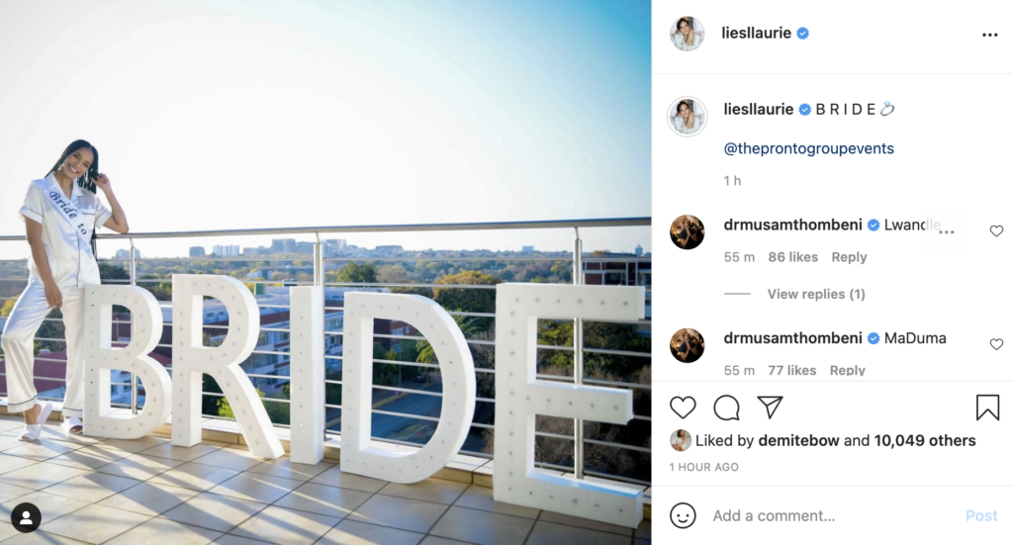
Task: Open drmusamthombeni avatar on first comment
Action: (687, 231)
